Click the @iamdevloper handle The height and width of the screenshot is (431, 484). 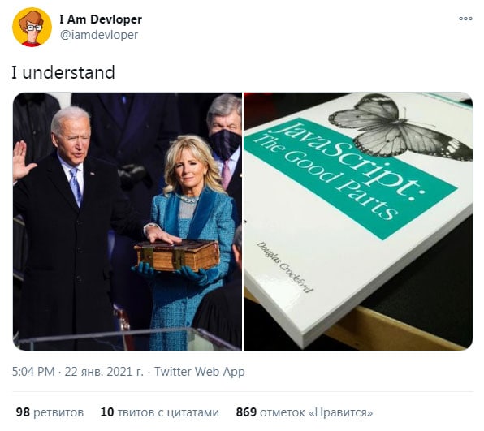coord(99,35)
